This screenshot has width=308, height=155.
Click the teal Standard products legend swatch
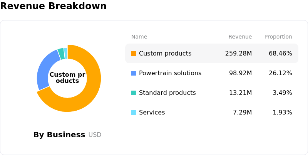tap(134, 93)
